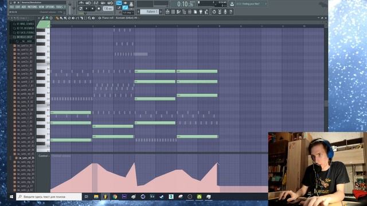Open the Pattern 1 selector
Screen dimensions: 367x206
point(150,11)
